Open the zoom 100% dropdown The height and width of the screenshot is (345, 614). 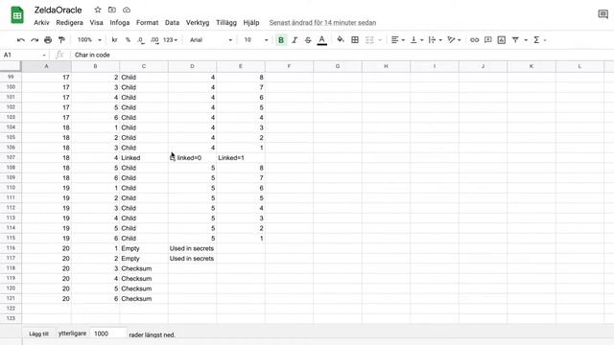click(x=89, y=40)
